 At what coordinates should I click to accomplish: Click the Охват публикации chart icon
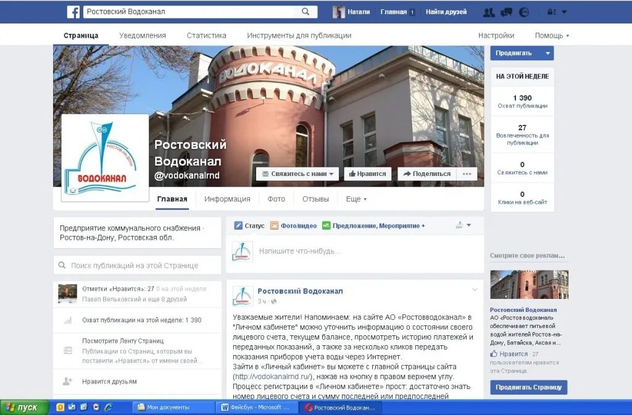[68, 321]
